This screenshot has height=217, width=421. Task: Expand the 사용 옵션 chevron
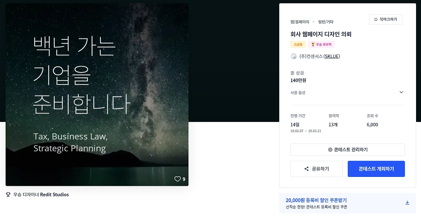click(x=401, y=92)
